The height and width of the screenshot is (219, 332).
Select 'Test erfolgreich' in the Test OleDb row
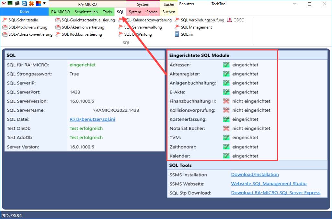[x=86, y=128]
